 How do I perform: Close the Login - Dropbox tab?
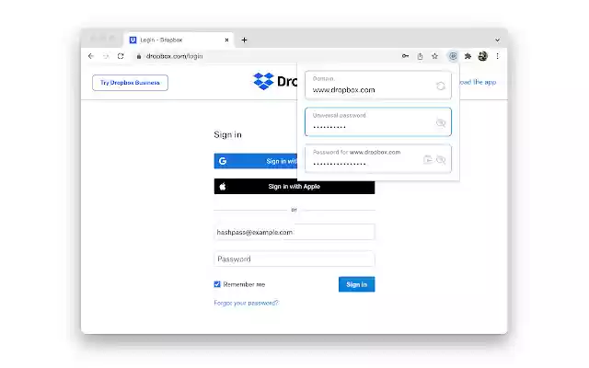coord(226,40)
